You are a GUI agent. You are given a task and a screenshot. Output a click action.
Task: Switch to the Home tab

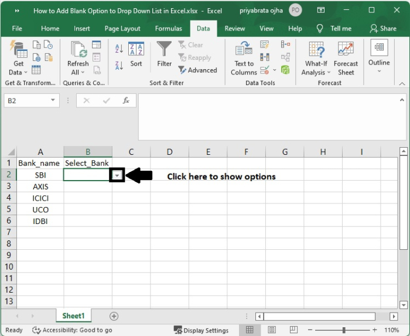point(50,29)
